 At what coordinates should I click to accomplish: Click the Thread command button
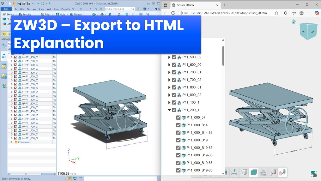[76, 14]
